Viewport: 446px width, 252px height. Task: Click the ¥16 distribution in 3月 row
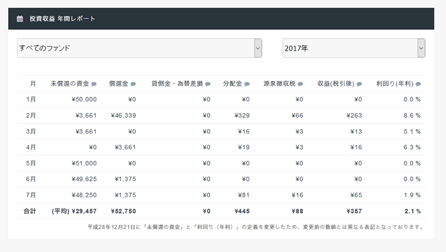244,132
